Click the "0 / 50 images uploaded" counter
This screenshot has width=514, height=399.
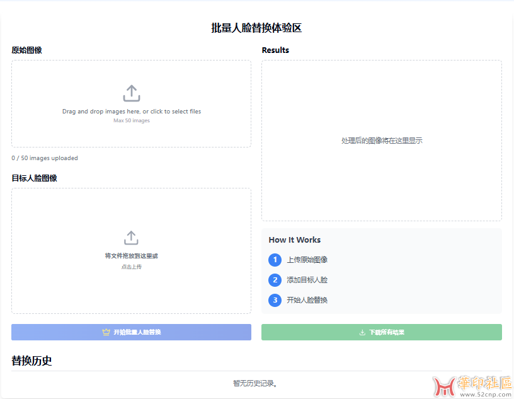pos(45,158)
